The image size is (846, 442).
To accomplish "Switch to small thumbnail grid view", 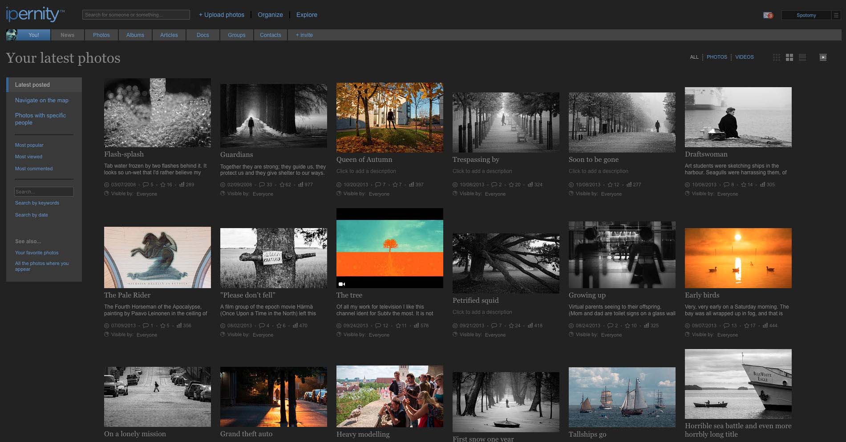I will tap(777, 57).
